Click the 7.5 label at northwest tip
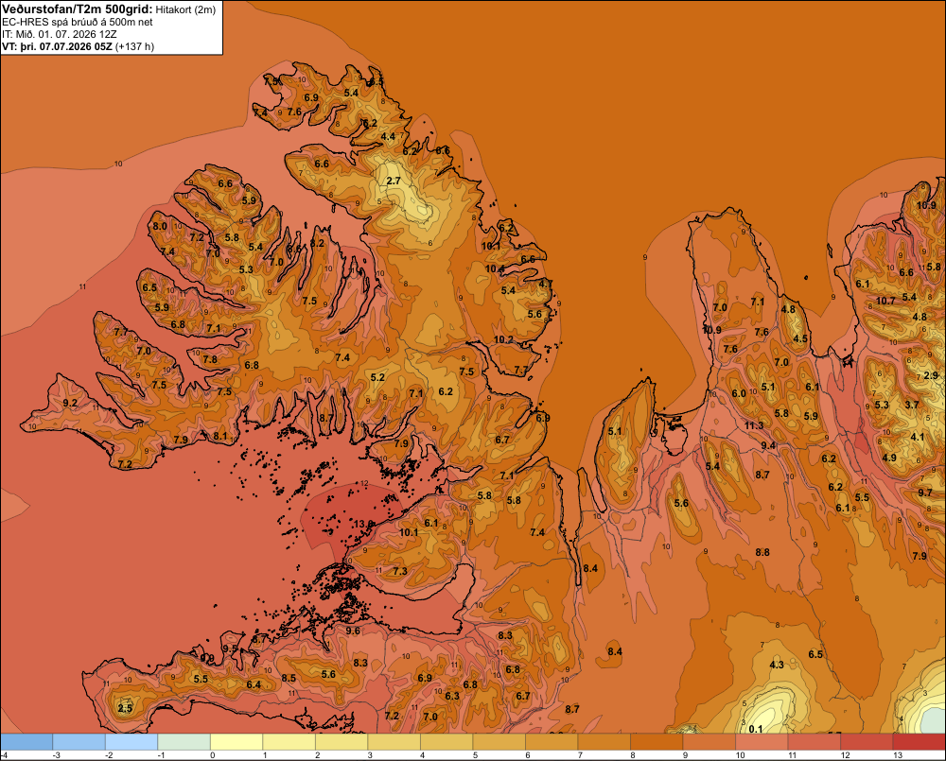Viewport: 946px width, 761px height. [272, 80]
